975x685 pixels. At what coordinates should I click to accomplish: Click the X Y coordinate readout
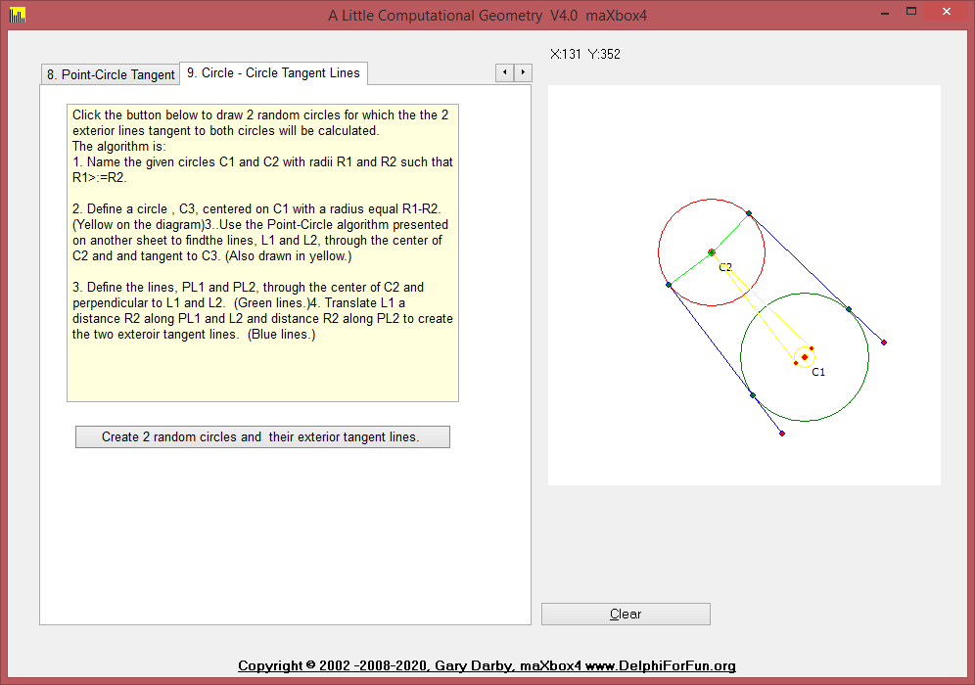point(585,54)
